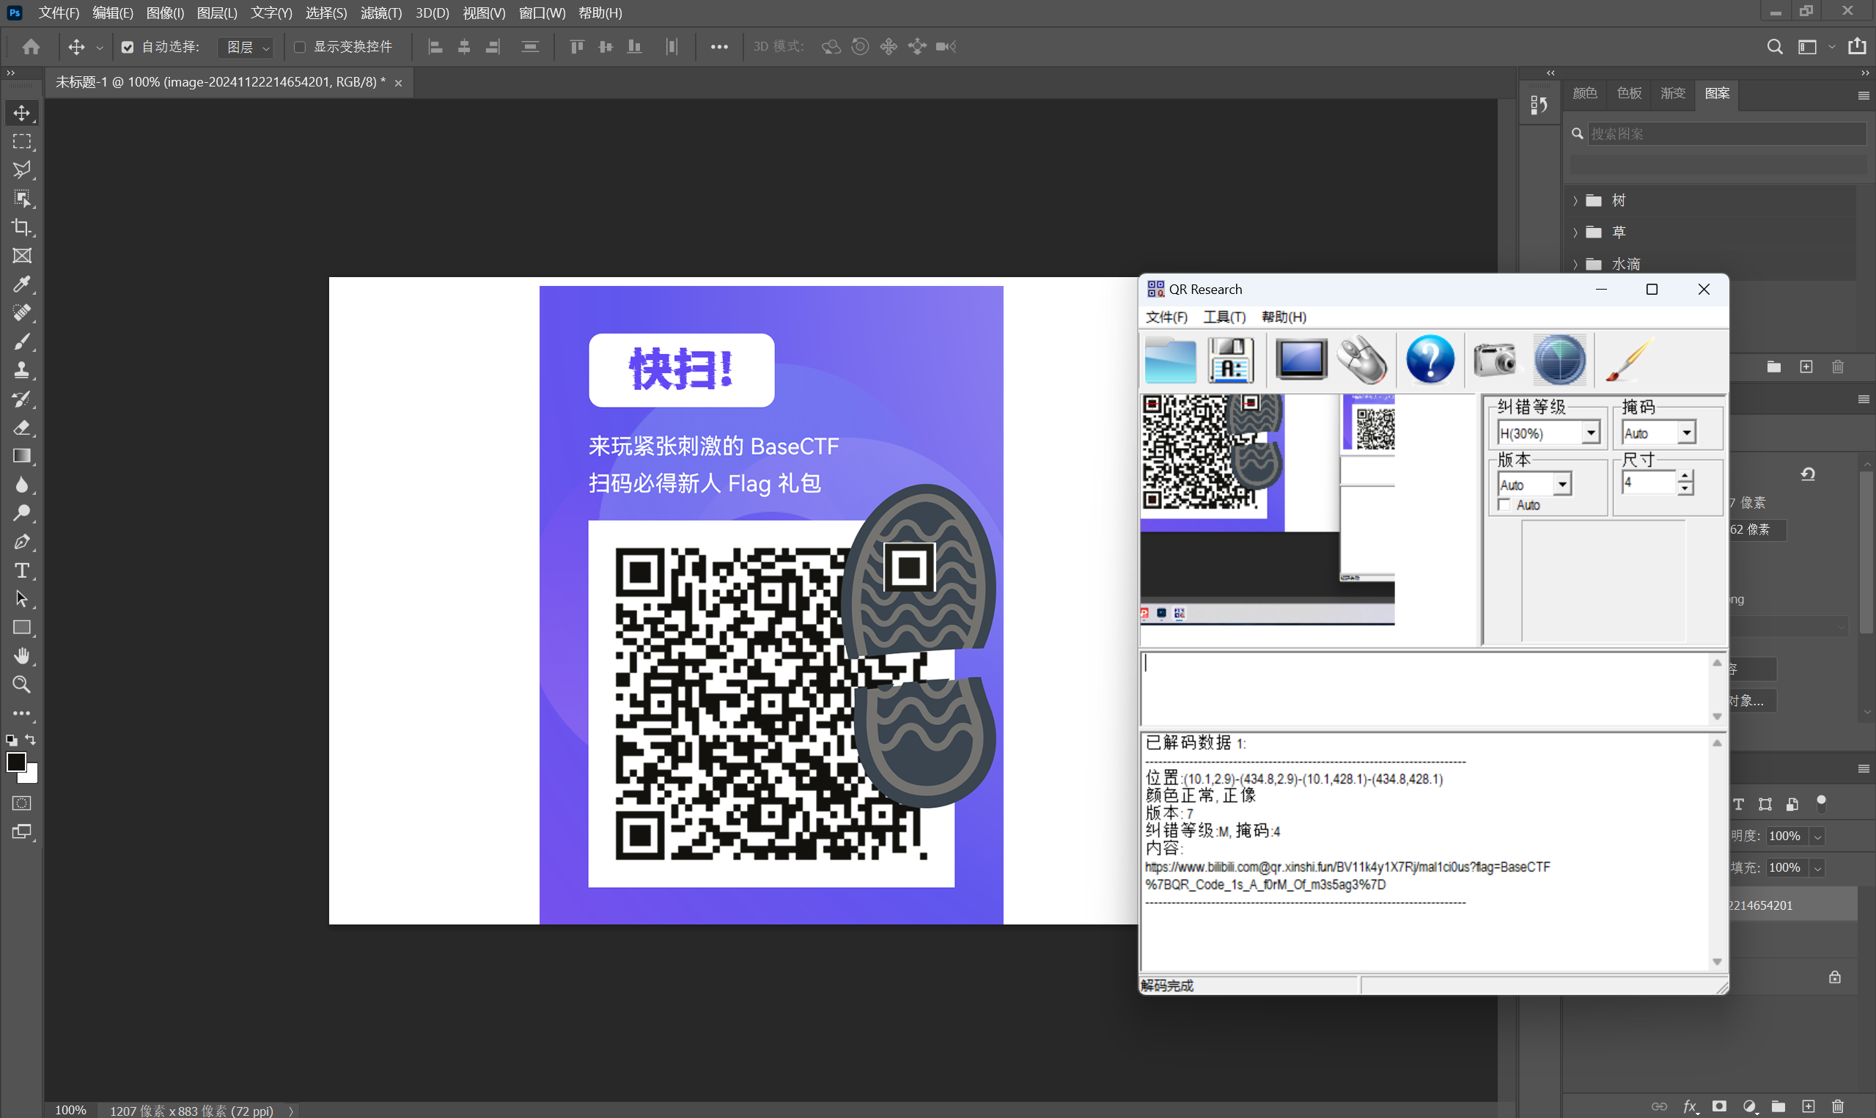Click the Home button in options bar
The image size is (1876, 1118).
click(31, 47)
